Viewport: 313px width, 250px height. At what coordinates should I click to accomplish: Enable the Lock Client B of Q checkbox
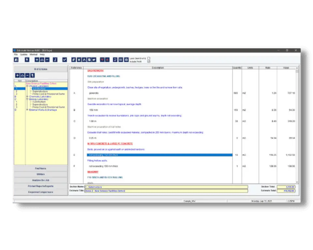pyautogui.click(x=149, y=58)
